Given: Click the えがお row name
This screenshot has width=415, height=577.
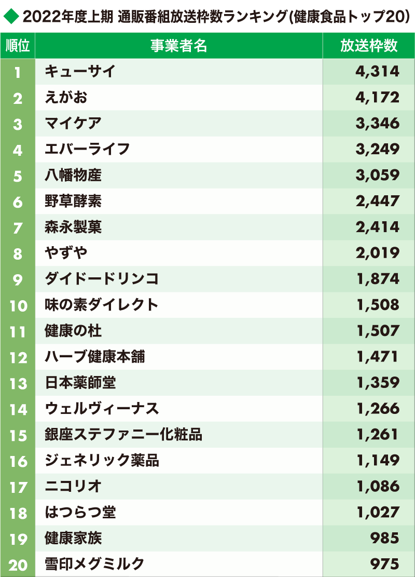Looking at the screenshot, I should pyautogui.click(x=66, y=97).
